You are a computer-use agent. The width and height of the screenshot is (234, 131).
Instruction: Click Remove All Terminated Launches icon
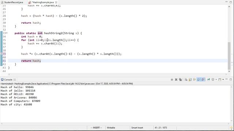180,80
